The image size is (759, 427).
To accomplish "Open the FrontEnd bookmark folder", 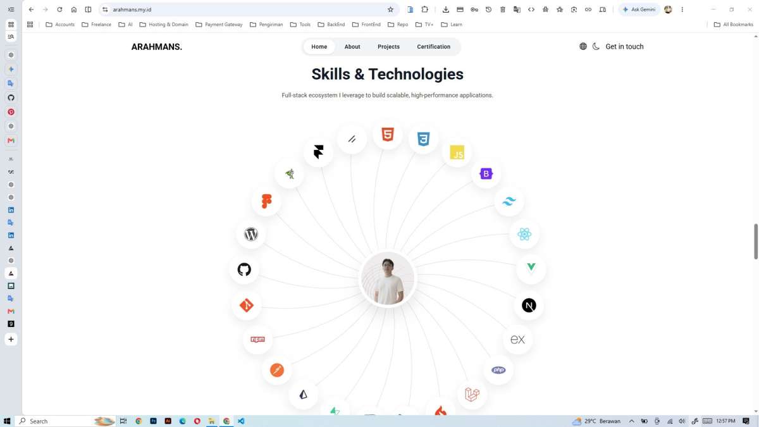I will coord(366,25).
